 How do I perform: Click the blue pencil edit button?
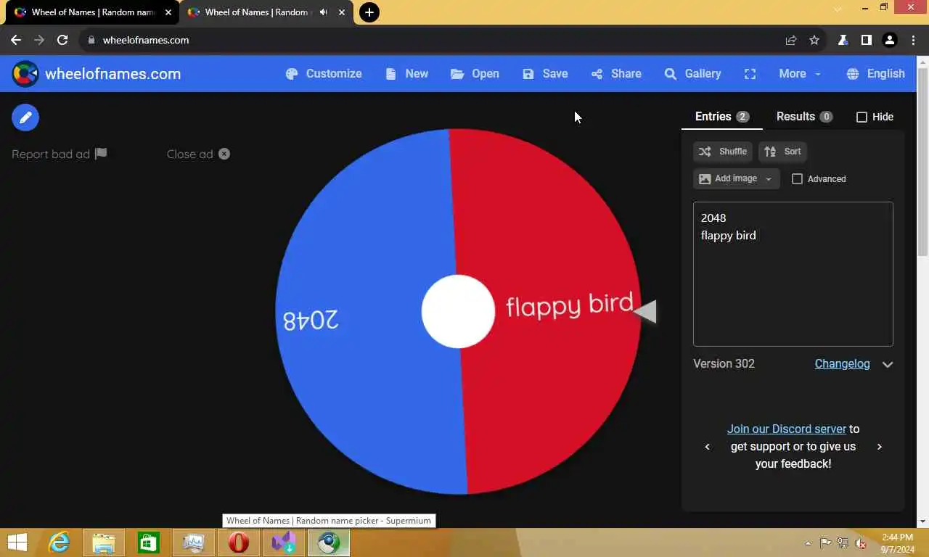tap(25, 117)
